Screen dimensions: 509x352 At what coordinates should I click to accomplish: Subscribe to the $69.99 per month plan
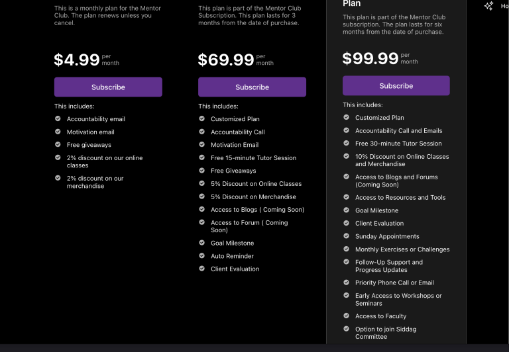(x=252, y=87)
